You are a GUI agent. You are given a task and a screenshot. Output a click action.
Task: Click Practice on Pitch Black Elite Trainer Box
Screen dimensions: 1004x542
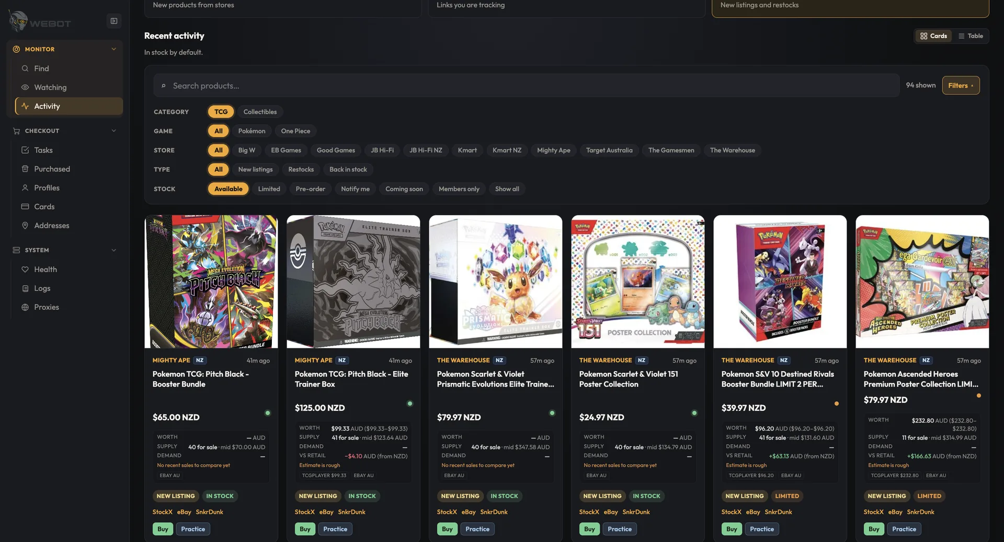[335, 529]
